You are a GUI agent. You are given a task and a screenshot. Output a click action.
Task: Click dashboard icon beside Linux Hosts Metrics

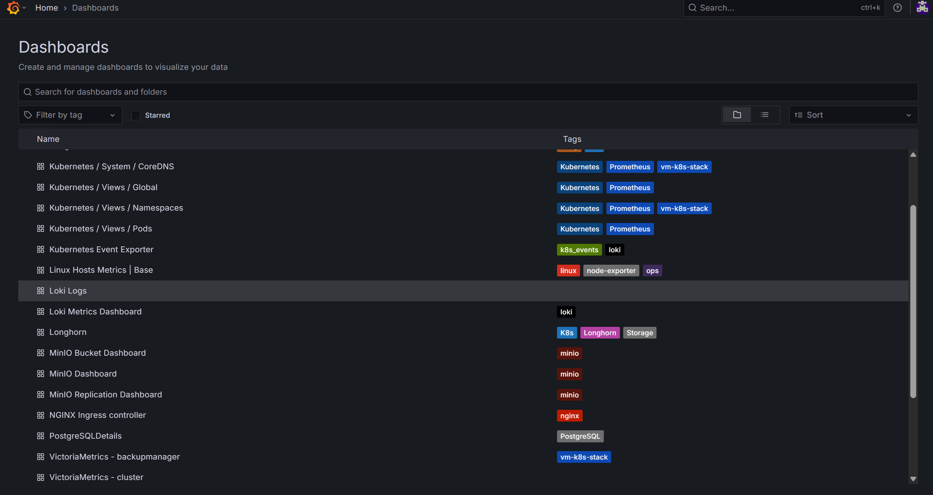pos(41,270)
